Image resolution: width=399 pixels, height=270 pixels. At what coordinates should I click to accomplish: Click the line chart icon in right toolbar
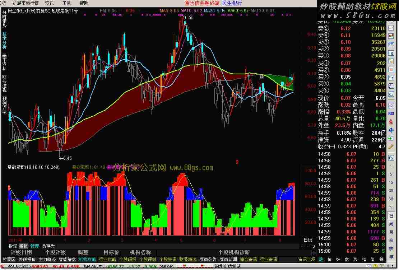[x=391, y=28]
